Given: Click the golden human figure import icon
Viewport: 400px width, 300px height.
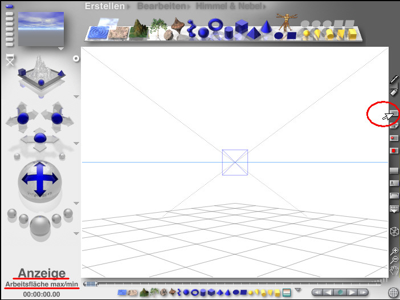Looking at the screenshot, I should (287, 22).
